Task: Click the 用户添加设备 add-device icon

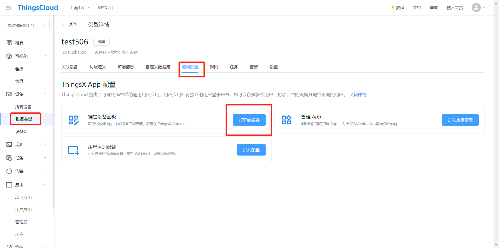Action: point(74,150)
